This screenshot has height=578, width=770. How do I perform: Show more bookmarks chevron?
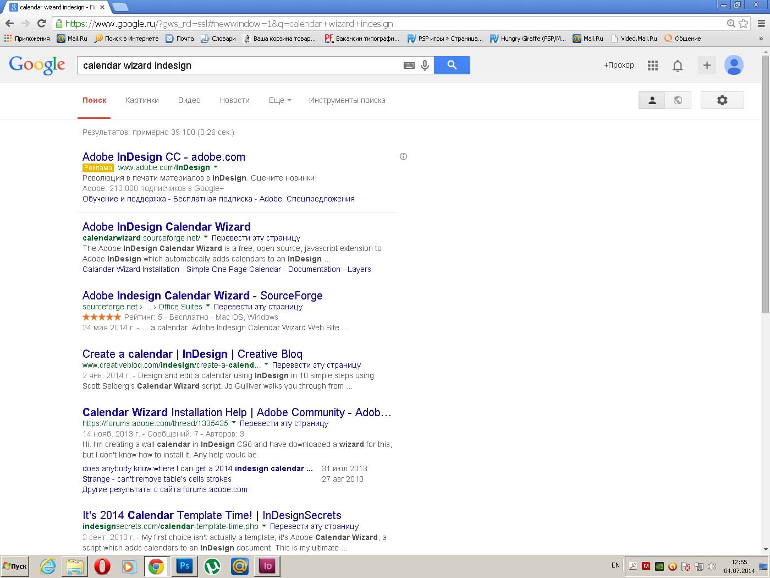pyautogui.click(x=761, y=39)
